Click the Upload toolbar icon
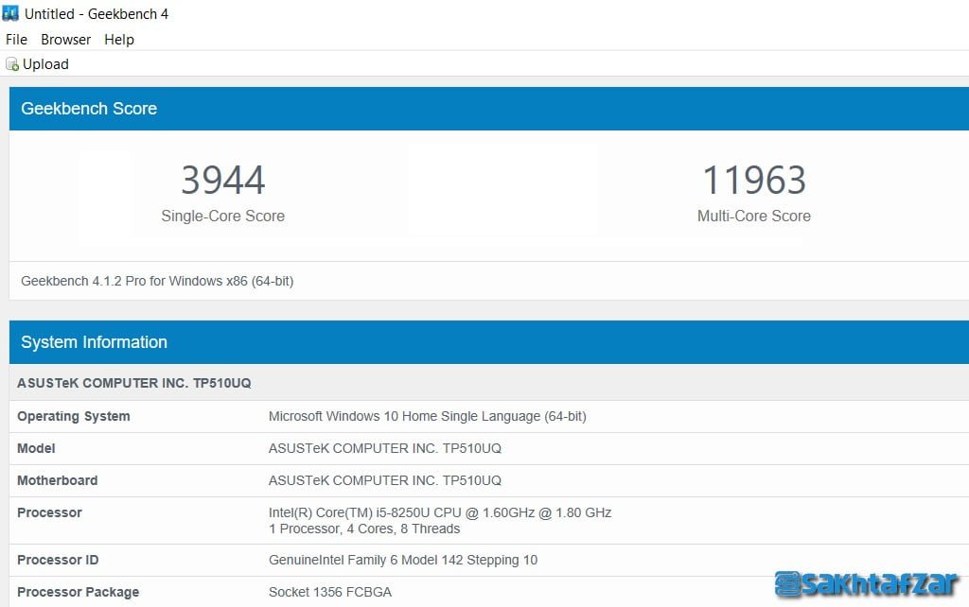The image size is (969, 607). (x=12, y=64)
